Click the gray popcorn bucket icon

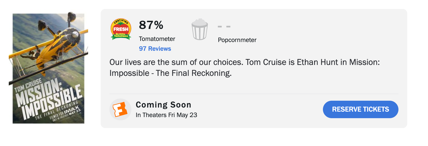coord(199,29)
